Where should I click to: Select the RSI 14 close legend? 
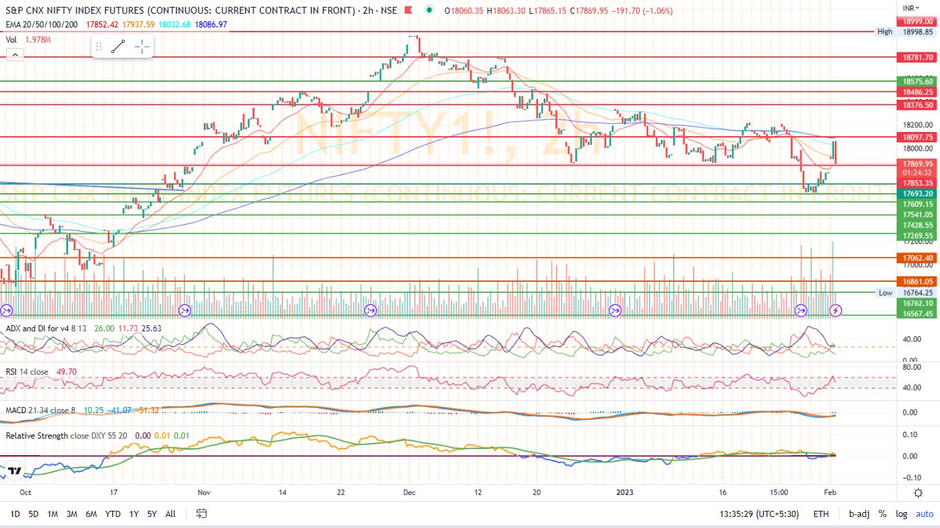(x=27, y=372)
